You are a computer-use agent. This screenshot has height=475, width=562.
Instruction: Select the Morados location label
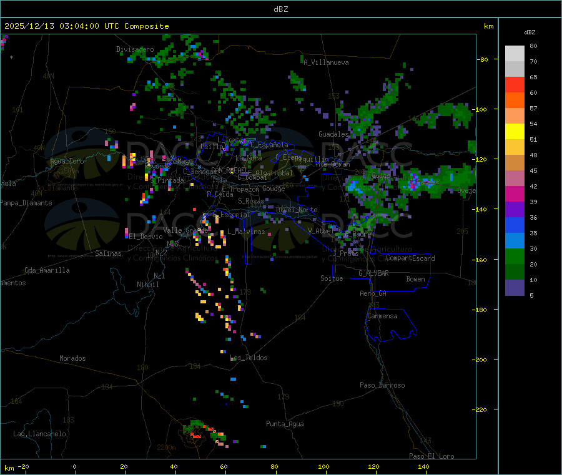(72, 358)
